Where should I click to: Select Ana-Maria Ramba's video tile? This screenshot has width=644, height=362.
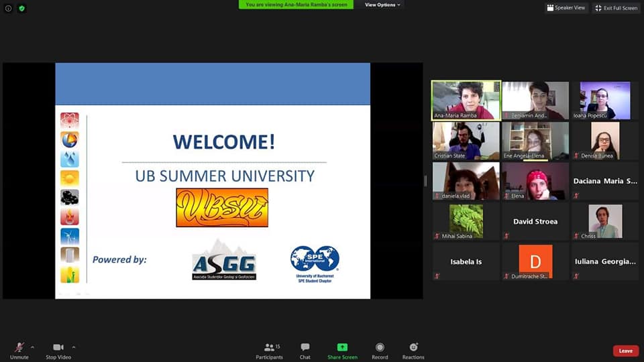(466, 101)
